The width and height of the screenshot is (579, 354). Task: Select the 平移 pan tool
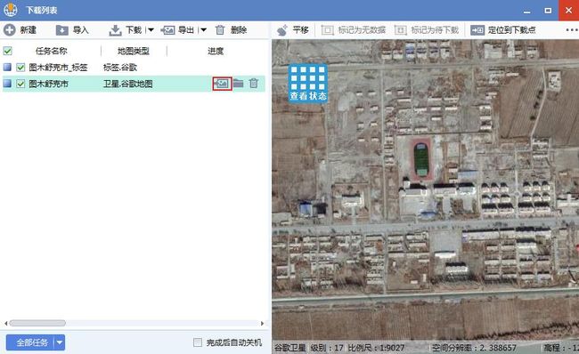(x=293, y=30)
